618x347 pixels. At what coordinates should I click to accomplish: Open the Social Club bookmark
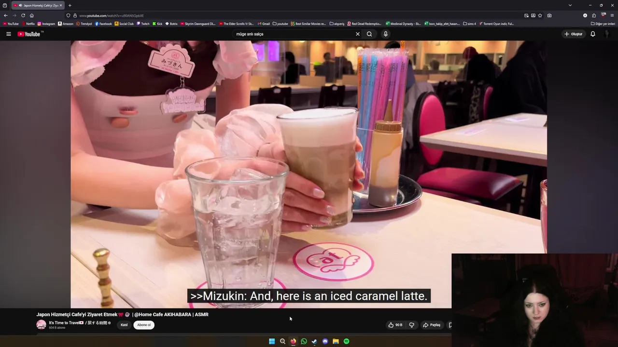(x=124, y=24)
